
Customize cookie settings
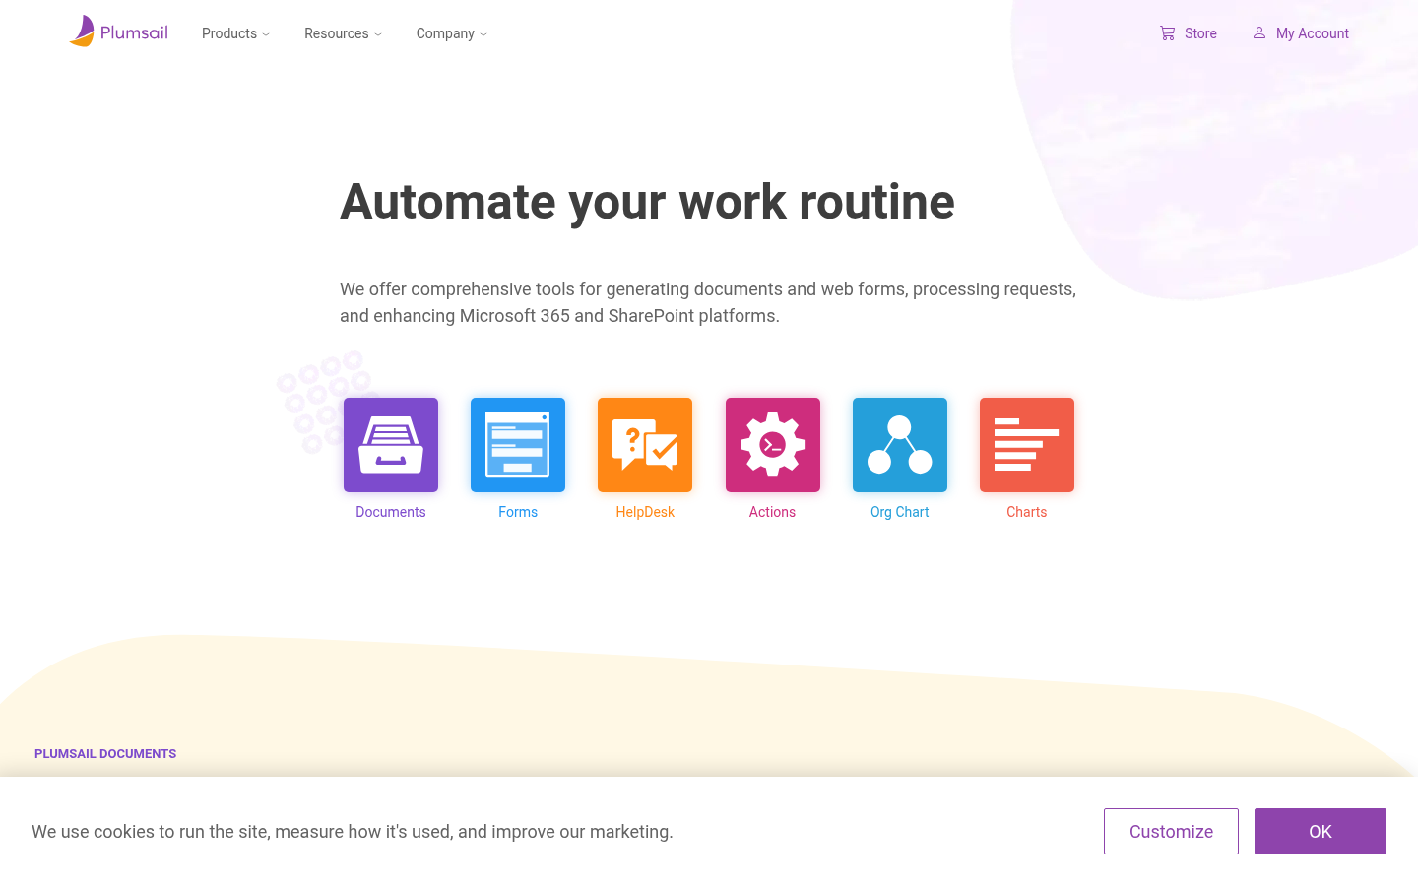[1171, 832]
